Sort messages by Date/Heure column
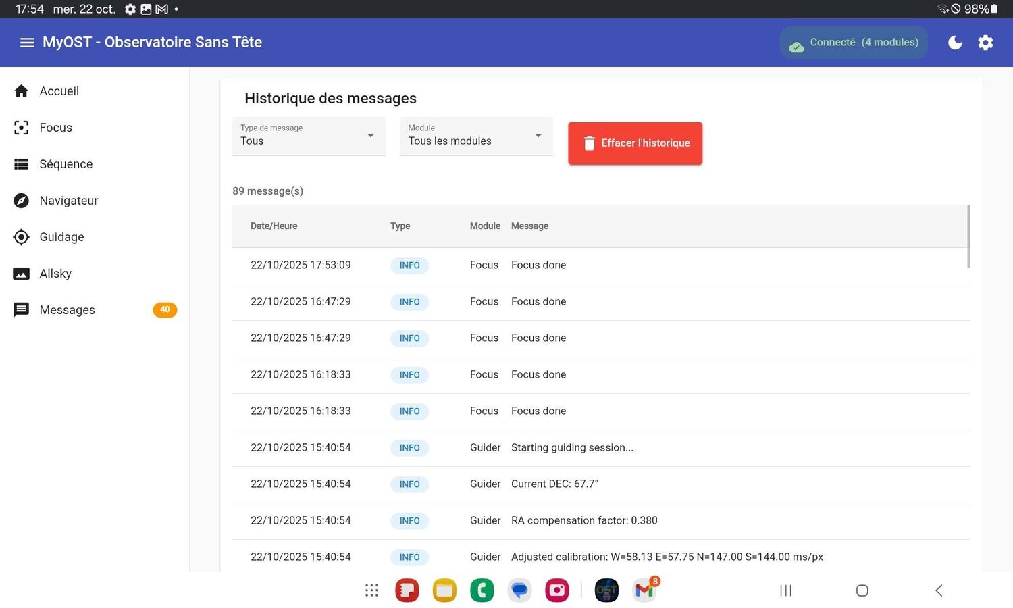1013x608 pixels. (x=274, y=226)
